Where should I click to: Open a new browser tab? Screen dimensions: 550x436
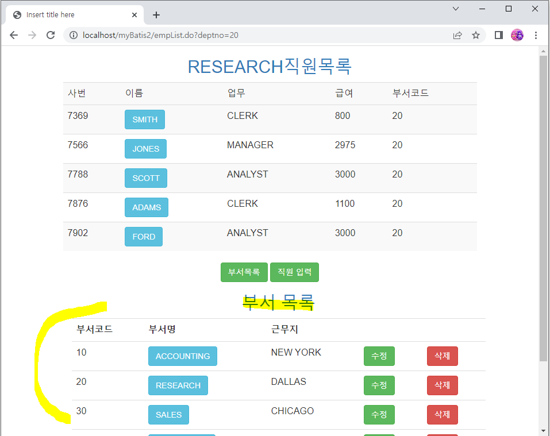click(x=156, y=15)
